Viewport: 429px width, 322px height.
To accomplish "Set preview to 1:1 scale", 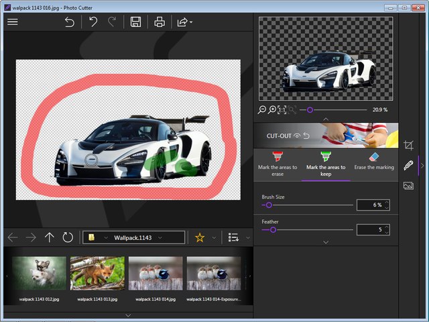I will 282,110.
